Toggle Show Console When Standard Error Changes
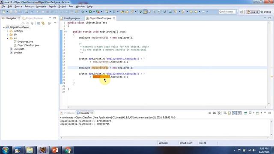The height and width of the screenshot is (154, 274). click(239, 113)
